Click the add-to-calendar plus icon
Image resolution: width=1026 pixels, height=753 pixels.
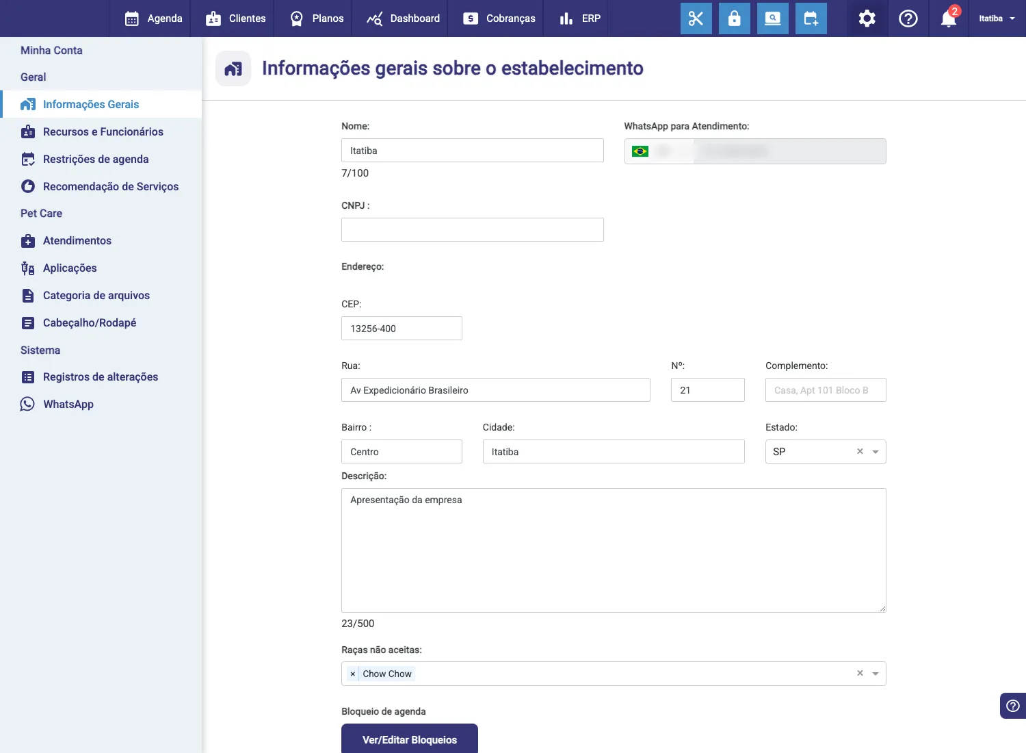pyautogui.click(x=811, y=18)
